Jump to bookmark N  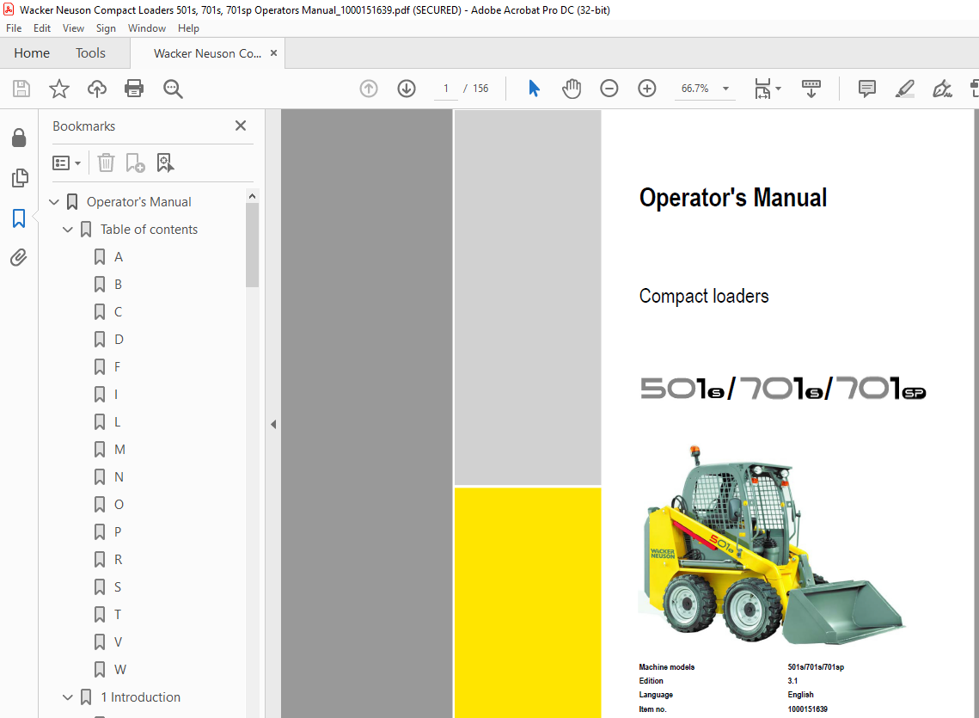pos(119,476)
